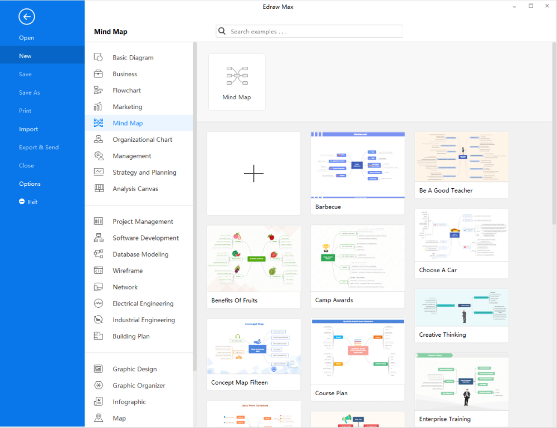Pick the Building Plan icon
Screen dimensions: 557x428
pos(99,336)
